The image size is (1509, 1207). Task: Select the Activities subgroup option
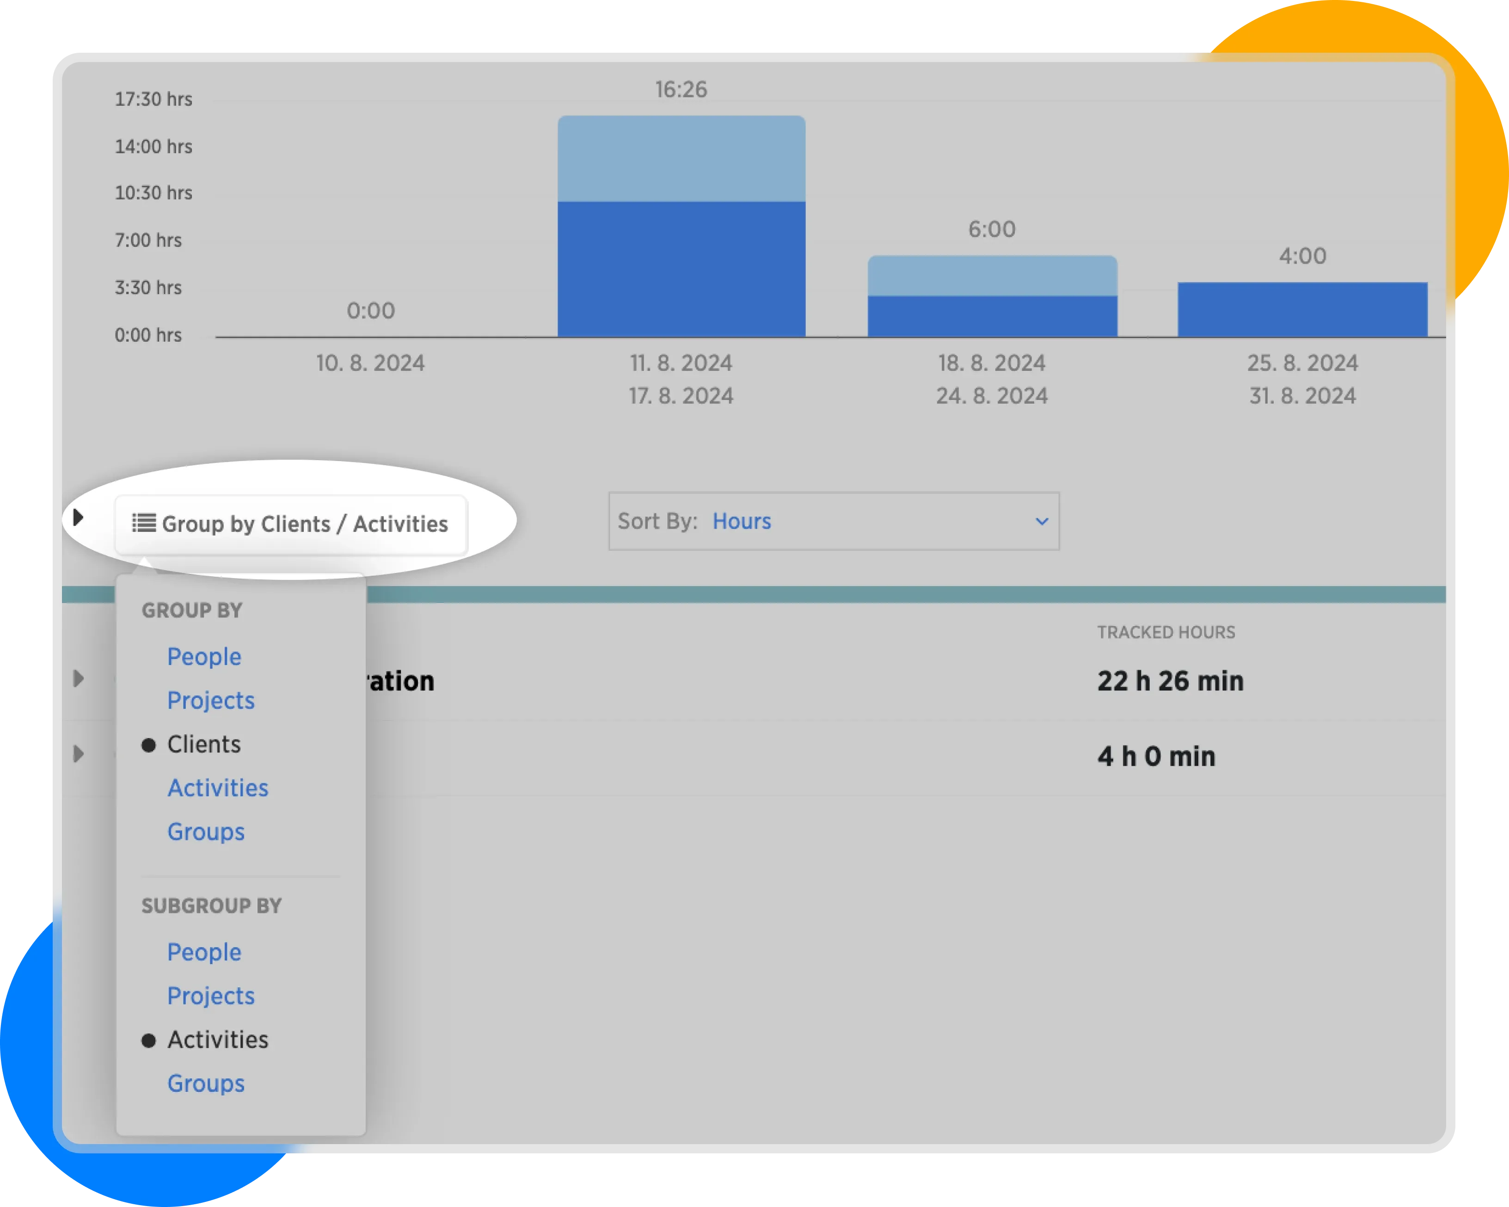218,1040
